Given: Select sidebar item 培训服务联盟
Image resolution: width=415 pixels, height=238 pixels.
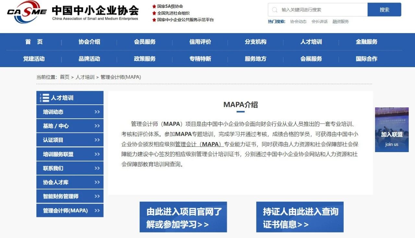Looking at the screenshot, I should 70,154.
